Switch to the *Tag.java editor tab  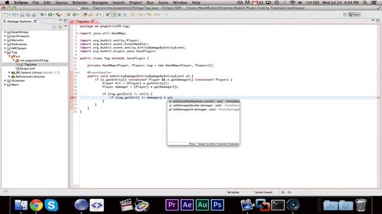coord(82,21)
